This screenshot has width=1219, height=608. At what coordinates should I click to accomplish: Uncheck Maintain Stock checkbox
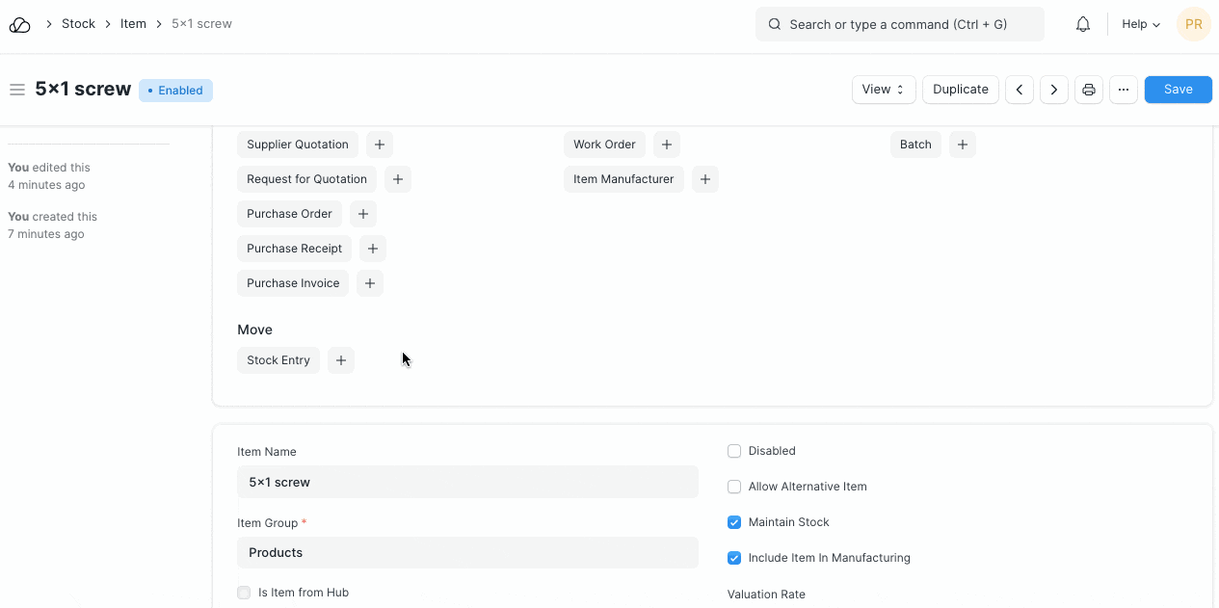point(734,522)
